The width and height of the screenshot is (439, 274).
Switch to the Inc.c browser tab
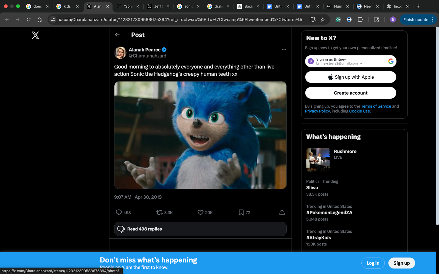(397, 6)
